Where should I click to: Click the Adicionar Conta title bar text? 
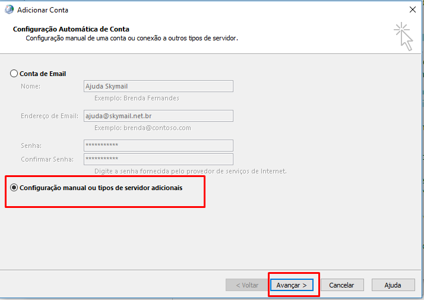click(43, 10)
